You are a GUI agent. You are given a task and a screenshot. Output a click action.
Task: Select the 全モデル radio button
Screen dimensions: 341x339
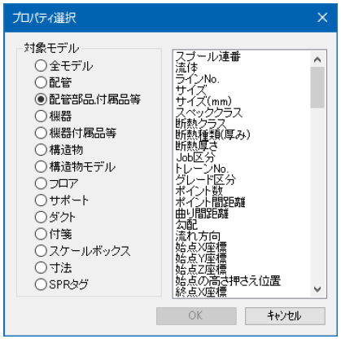click(64, 66)
